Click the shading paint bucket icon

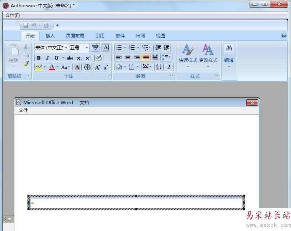[119, 67]
